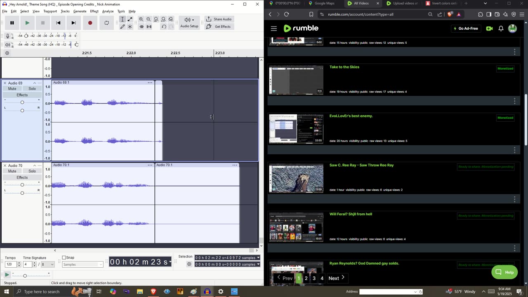
Task: Enable the Snap checkbox
Action: (64, 258)
